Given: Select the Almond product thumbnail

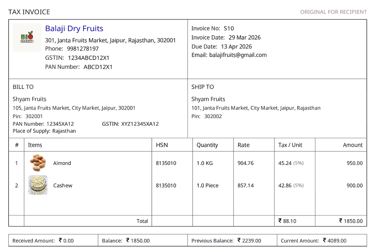Looking at the screenshot, I should pos(37,163).
